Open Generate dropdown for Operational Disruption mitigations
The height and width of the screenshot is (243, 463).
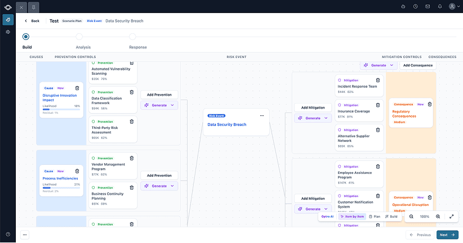(313, 209)
